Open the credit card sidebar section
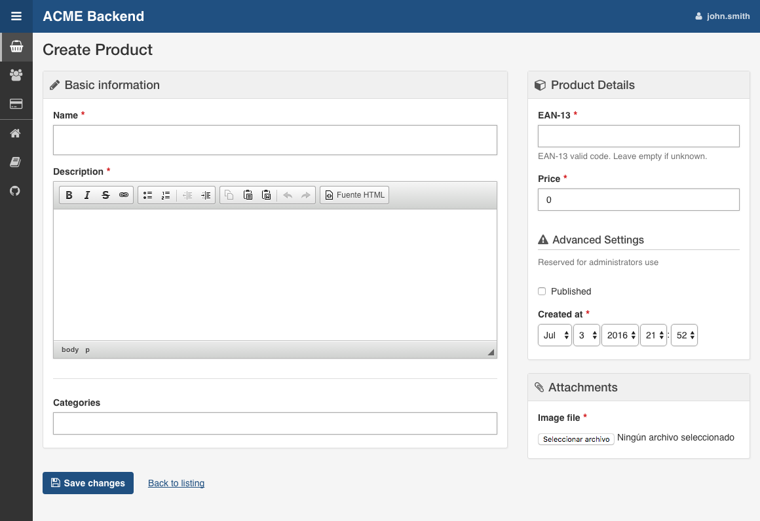760x521 pixels. [16, 104]
